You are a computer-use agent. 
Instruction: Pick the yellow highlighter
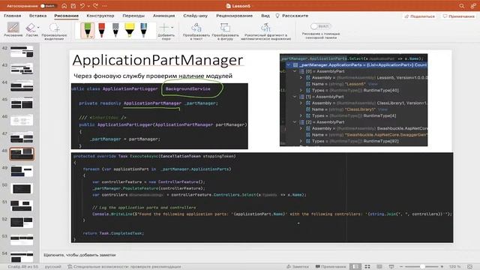(x=130, y=30)
